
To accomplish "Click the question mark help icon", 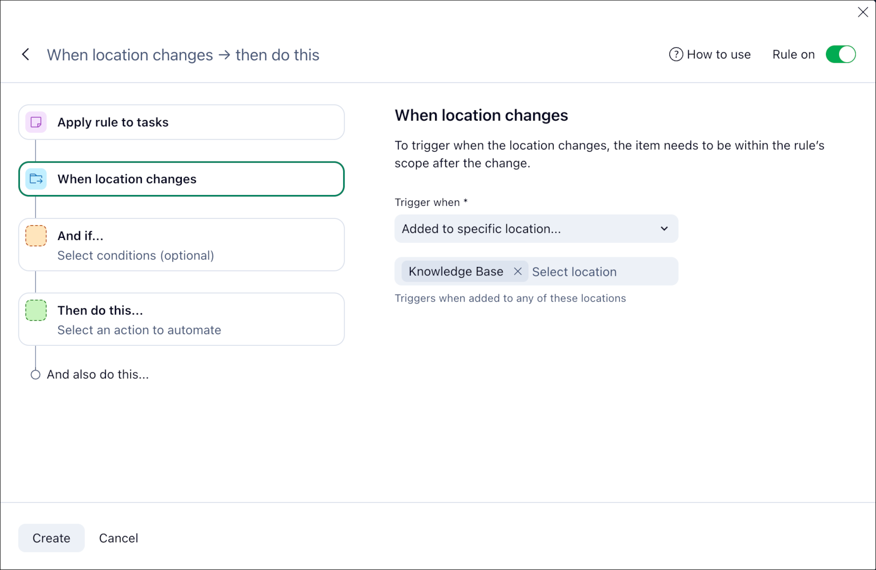I will [x=676, y=54].
